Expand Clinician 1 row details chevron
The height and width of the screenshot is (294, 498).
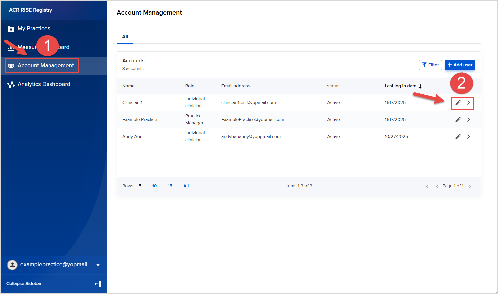(469, 103)
